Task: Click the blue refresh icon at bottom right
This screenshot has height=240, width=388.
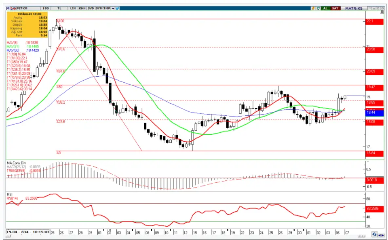Action: tap(375, 234)
